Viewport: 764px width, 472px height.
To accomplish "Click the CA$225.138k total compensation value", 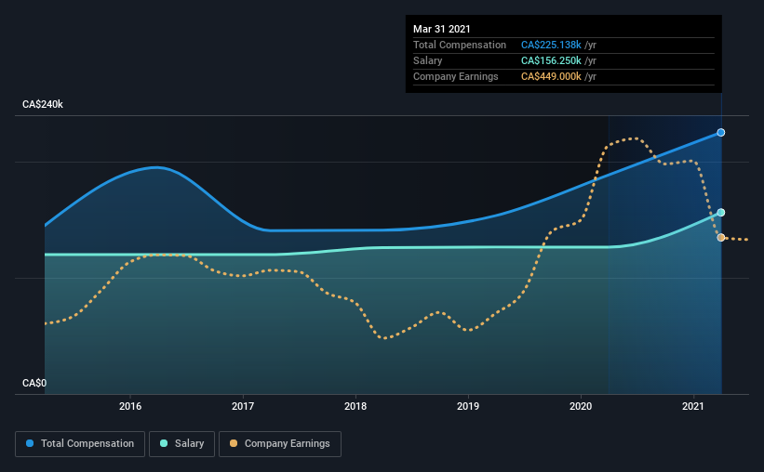I will pos(551,45).
